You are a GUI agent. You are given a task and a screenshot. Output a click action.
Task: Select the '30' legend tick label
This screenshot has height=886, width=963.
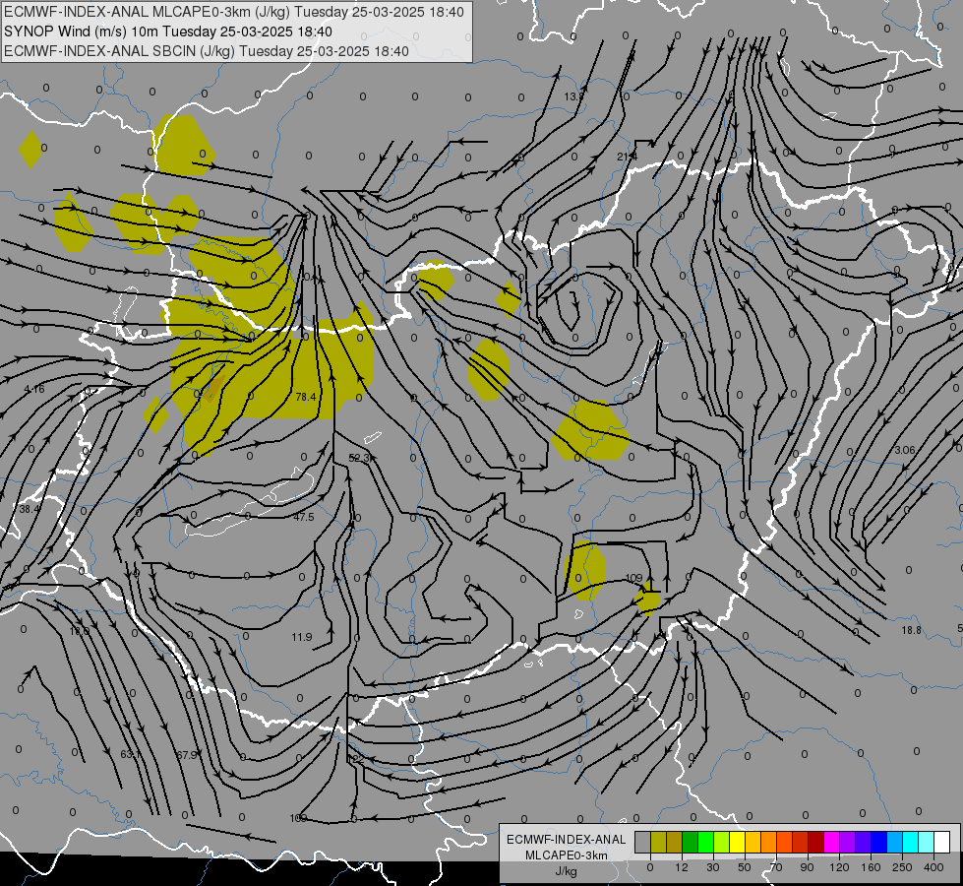(x=713, y=867)
